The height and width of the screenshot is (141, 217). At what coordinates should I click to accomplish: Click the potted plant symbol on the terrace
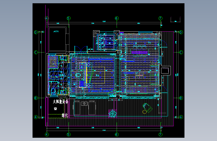113,113
